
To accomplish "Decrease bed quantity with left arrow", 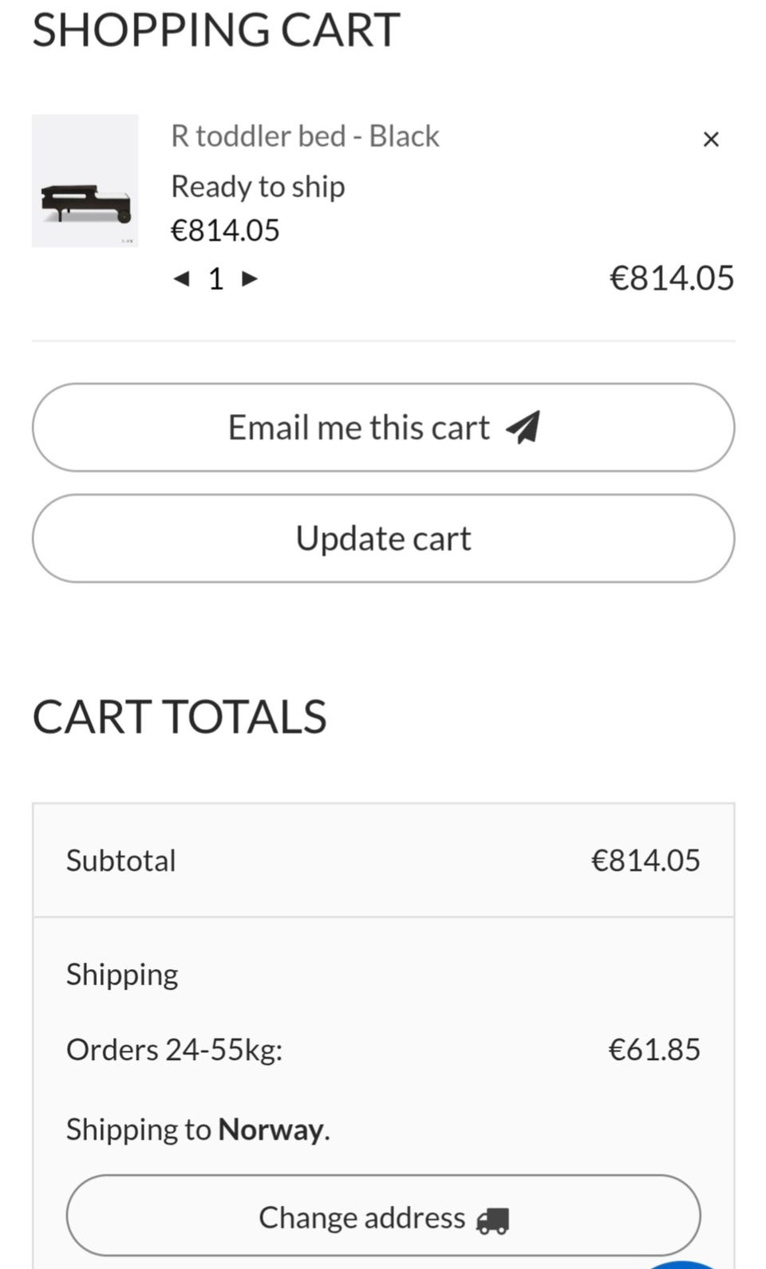I will pyautogui.click(x=182, y=278).
